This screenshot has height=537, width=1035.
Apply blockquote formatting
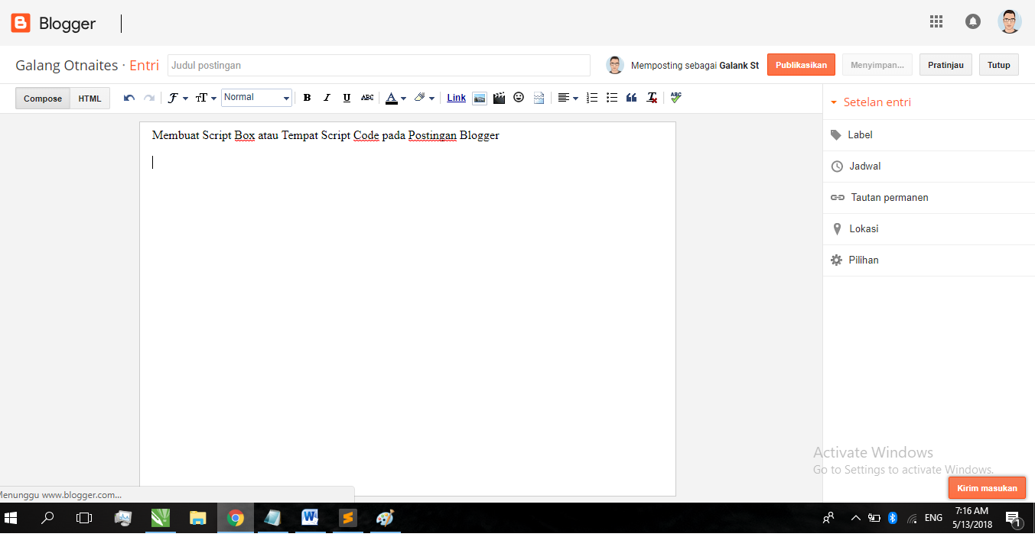pos(631,98)
